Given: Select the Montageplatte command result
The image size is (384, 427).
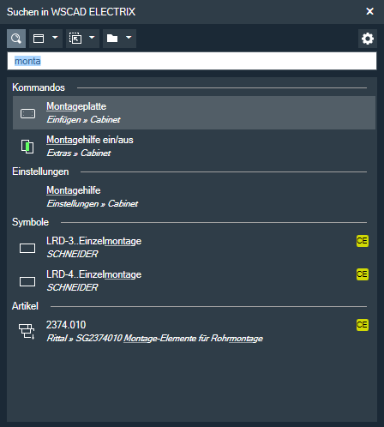Looking at the screenshot, I should [194, 113].
